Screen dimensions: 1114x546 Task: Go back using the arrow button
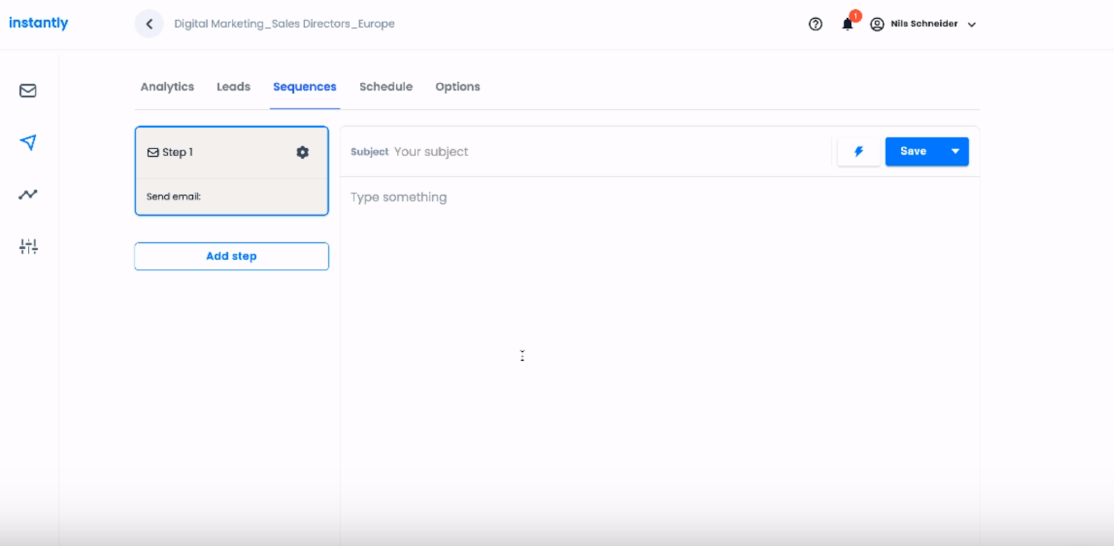pyautogui.click(x=149, y=24)
